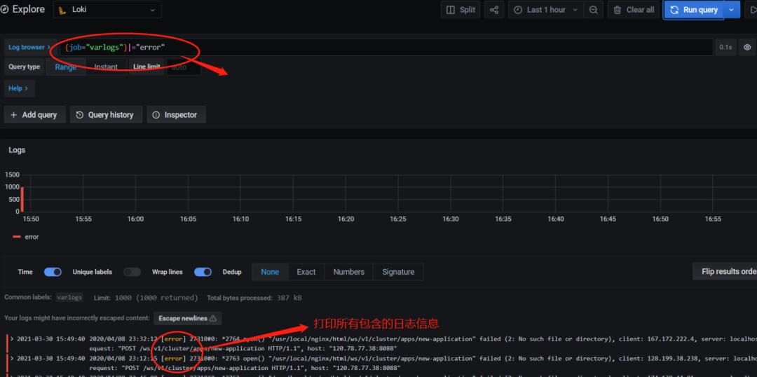Toggle the Wrap lines switch
The width and height of the screenshot is (757, 377).
[203, 272]
